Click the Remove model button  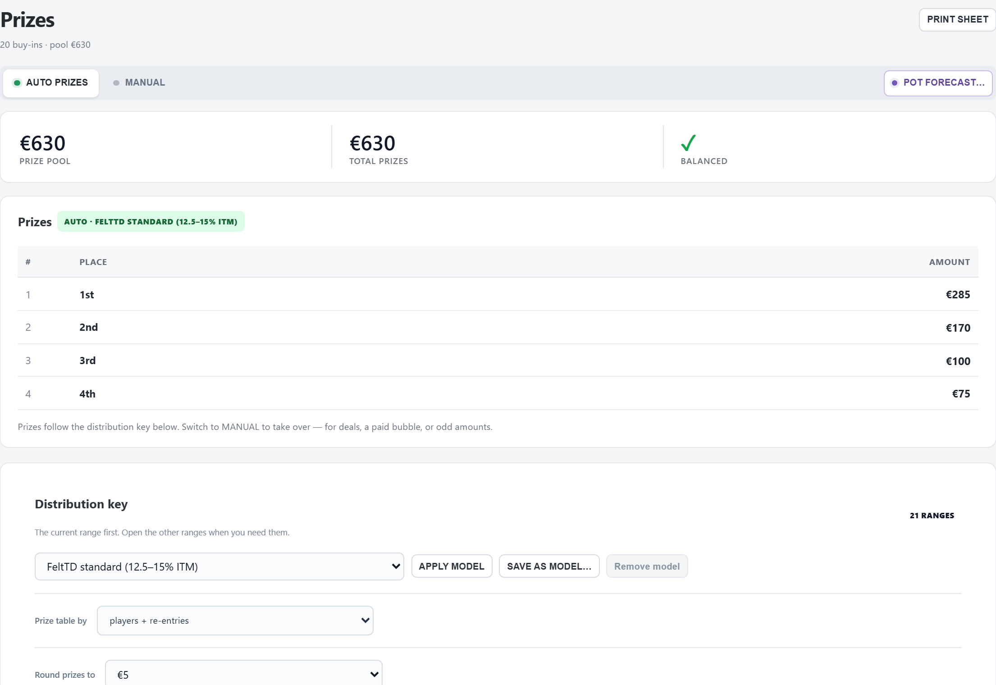pyautogui.click(x=647, y=566)
